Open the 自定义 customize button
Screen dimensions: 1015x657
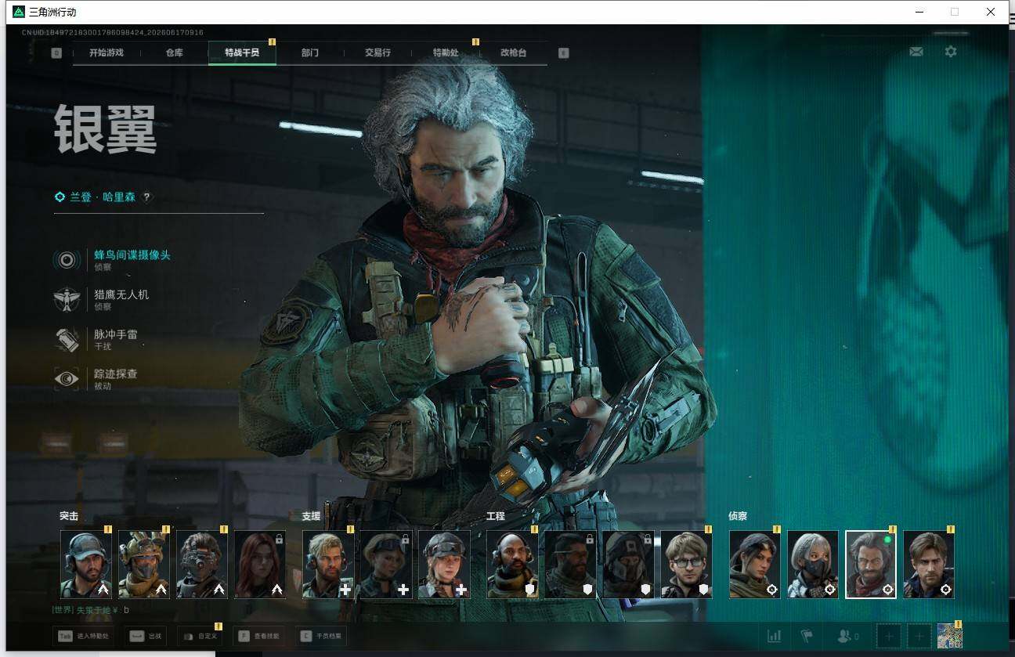coord(199,637)
